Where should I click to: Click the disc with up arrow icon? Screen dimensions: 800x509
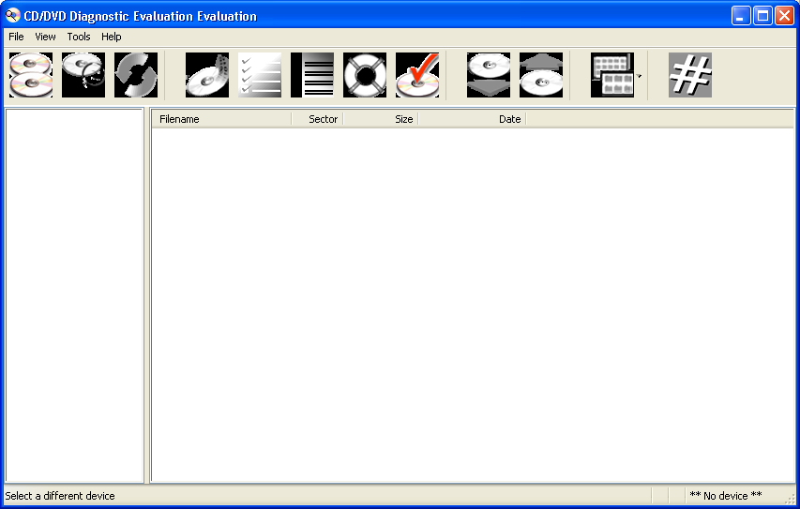[x=541, y=75]
